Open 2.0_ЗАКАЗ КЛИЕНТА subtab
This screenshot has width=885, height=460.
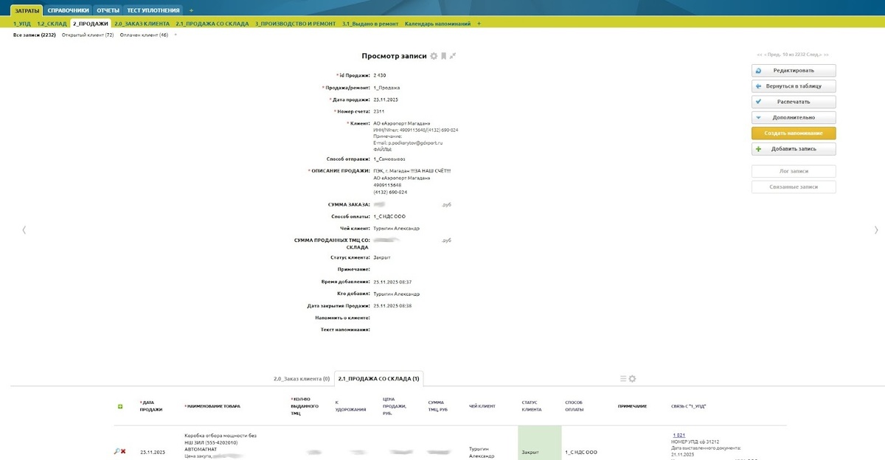[142, 24]
